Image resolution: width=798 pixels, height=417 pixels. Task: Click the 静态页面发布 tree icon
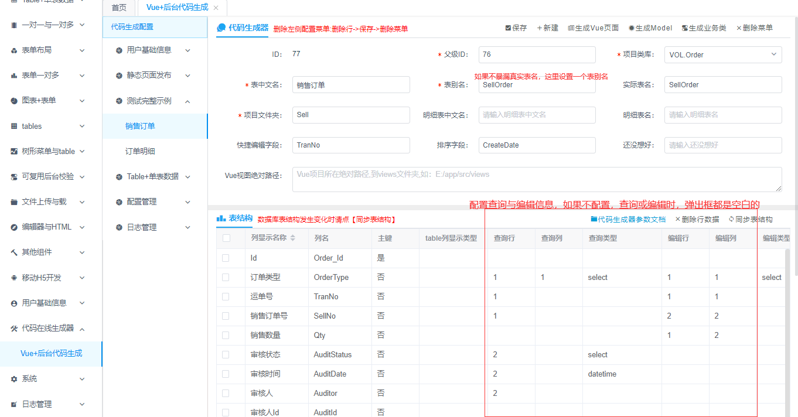119,76
